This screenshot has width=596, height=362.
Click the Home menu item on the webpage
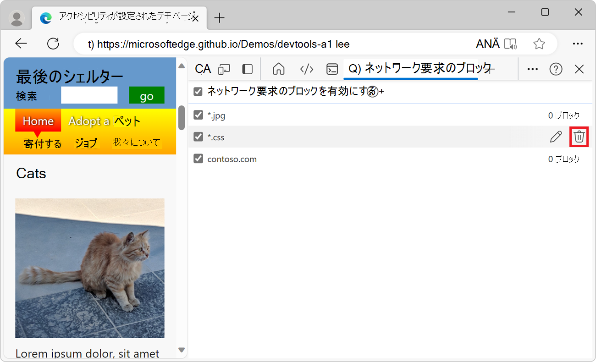38,121
